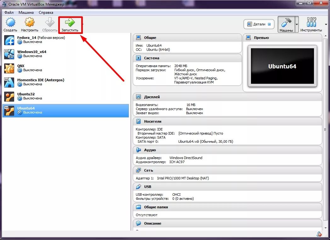Open the Справка menu
The width and height of the screenshot is (330, 240).
(x=46, y=13)
